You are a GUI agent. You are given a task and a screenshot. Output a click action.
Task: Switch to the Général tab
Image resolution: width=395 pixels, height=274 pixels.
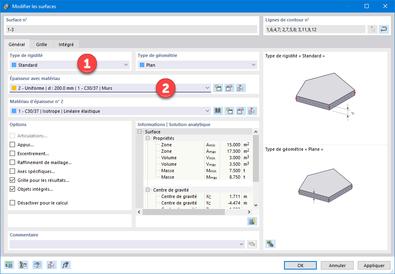[x=17, y=44]
